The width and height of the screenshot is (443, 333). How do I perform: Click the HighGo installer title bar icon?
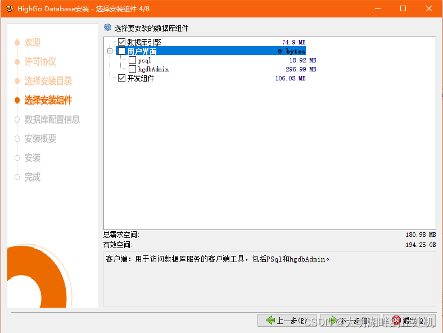pos(10,9)
